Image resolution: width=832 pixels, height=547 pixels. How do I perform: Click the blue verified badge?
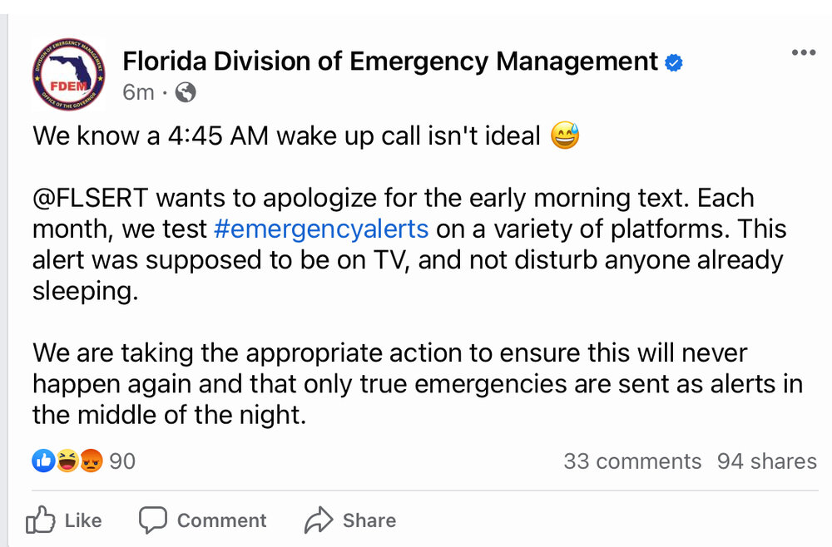click(x=674, y=62)
